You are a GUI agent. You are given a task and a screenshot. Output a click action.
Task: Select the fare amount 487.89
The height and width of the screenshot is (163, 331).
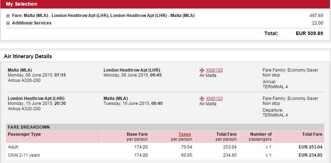point(316,16)
